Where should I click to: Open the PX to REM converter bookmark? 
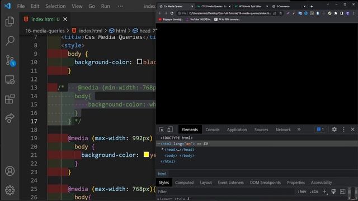coord(227,20)
